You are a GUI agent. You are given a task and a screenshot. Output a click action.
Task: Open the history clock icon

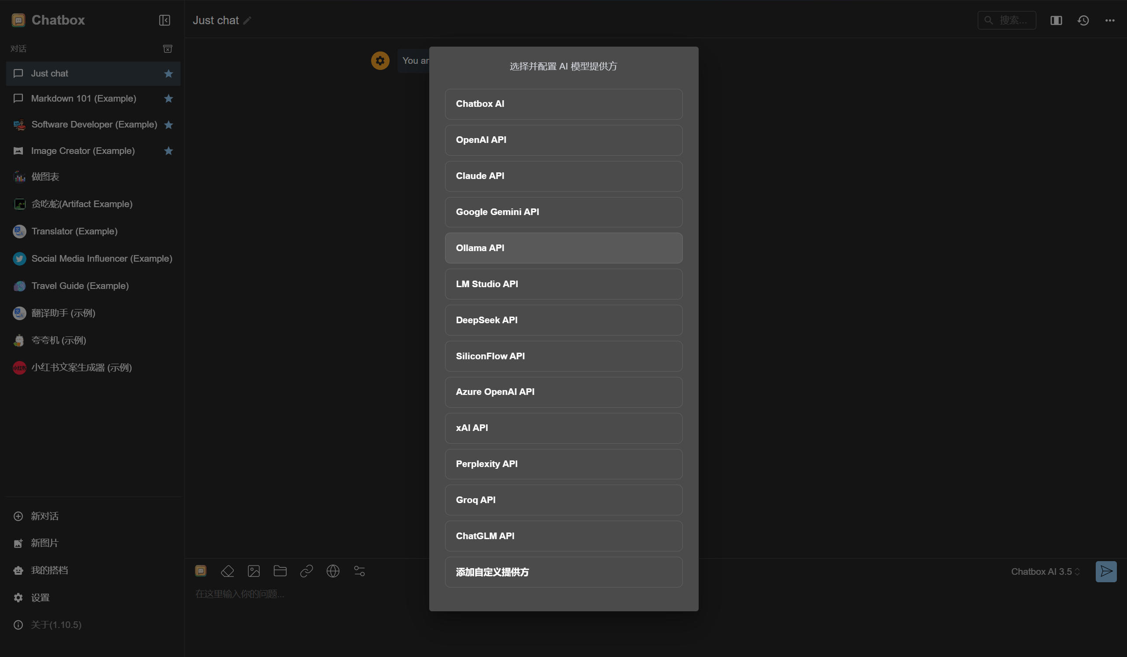point(1083,21)
